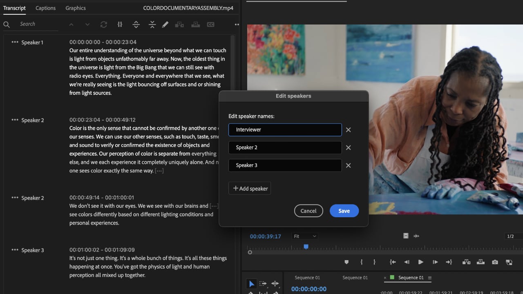Open the Fit zoom level dropdown

point(305,236)
